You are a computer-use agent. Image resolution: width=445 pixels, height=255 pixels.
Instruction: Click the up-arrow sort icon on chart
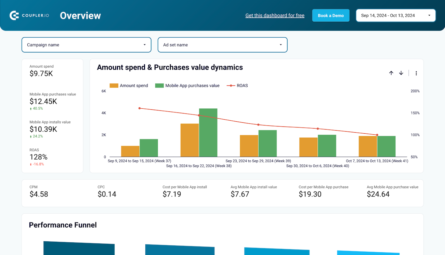(x=391, y=73)
